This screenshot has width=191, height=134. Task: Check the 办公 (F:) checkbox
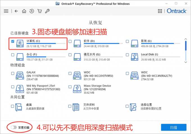point(13,55)
